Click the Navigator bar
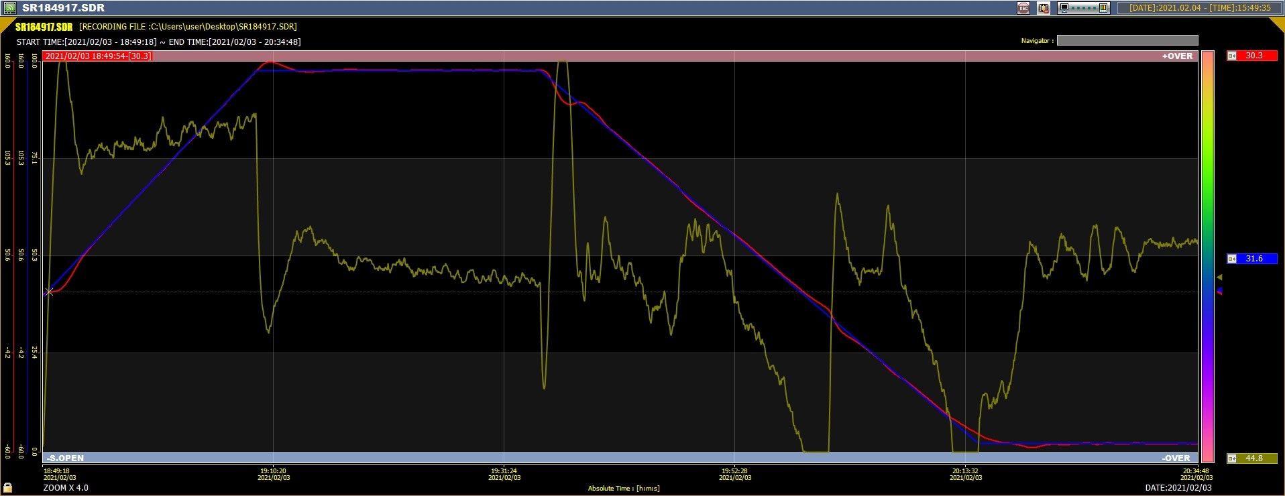This screenshot has width=1285, height=496. tap(1127, 41)
